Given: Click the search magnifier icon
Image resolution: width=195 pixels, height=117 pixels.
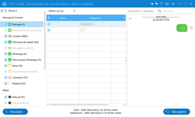Looking at the screenshot, I should (160, 11).
